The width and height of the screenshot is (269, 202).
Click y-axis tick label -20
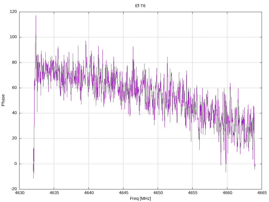(14, 189)
